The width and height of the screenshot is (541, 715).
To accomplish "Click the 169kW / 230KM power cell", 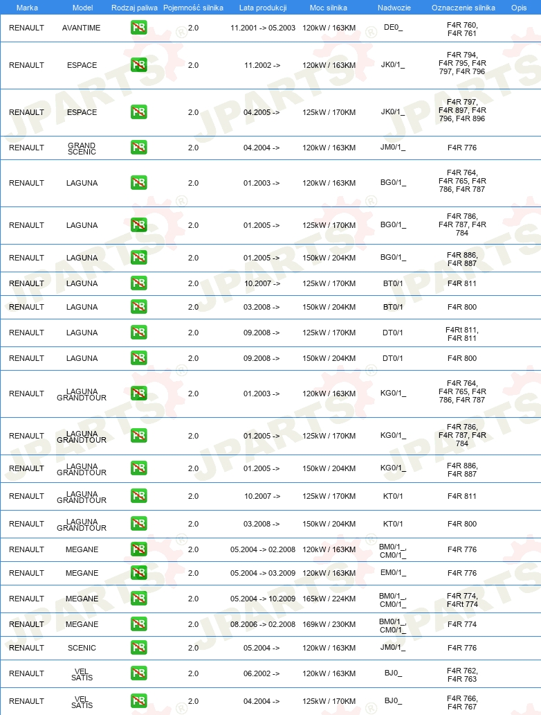I will [329, 624].
